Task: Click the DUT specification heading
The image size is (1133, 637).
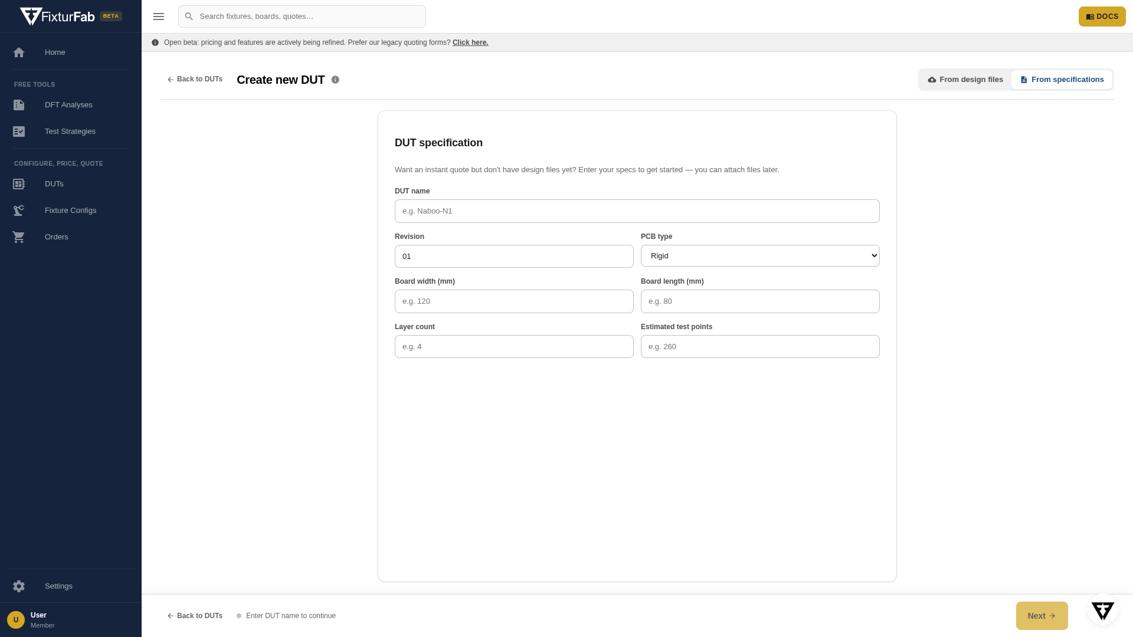Action: coord(438,143)
